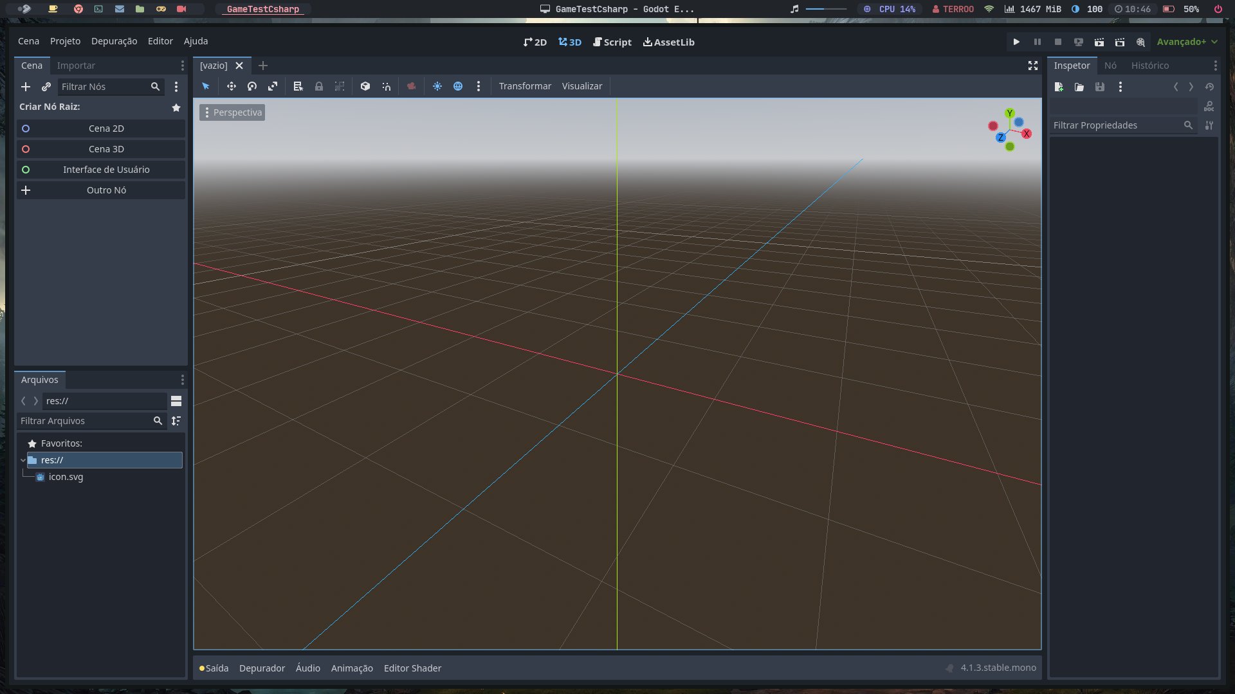Close the [vazio] scene tab
Viewport: 1235px width, 694px height.
(239, 66)
